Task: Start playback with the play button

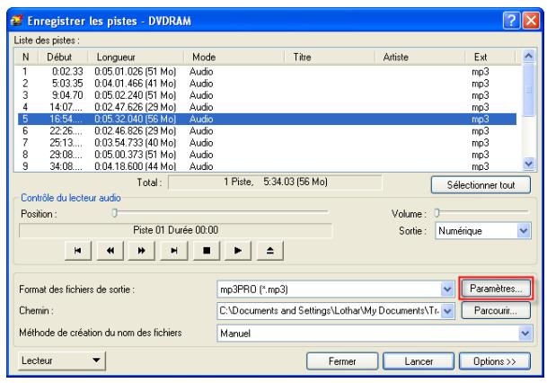Action: tap(238, 250)
